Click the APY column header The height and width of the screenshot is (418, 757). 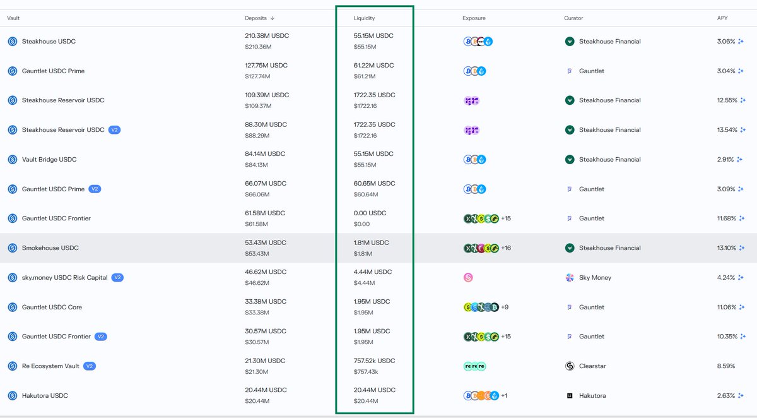tap(722, 18)
